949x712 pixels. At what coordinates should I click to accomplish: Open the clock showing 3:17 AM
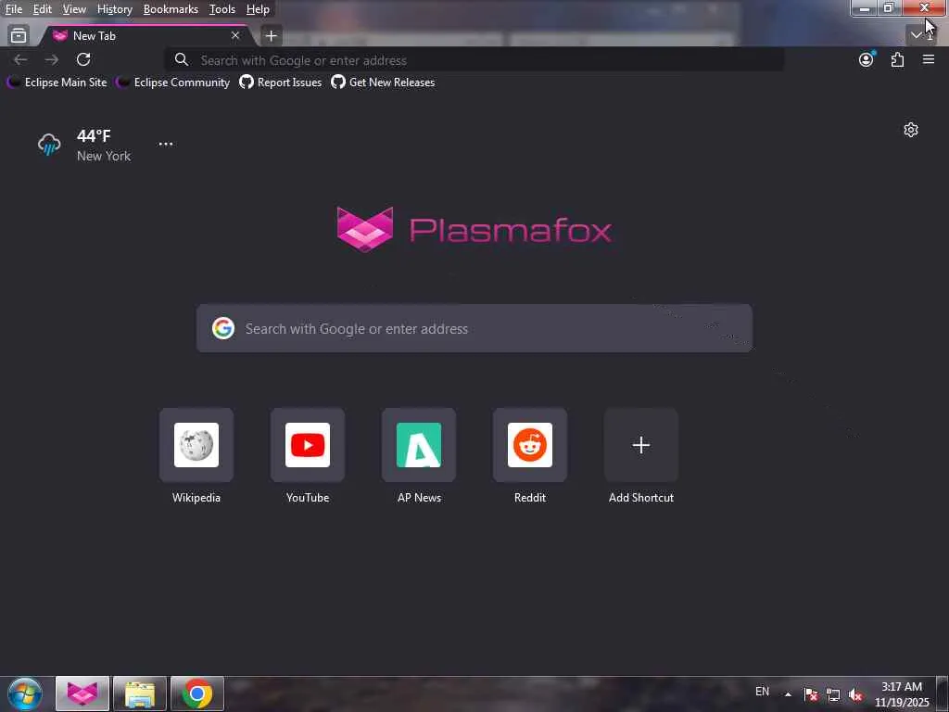[902, 694]
